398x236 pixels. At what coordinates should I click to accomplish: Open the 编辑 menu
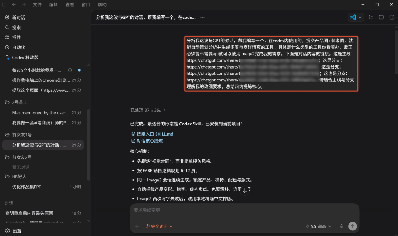(53, 4)
